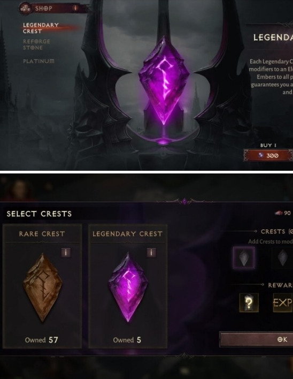Click the Legendary Crest info icon
This screenshot has height=379, width=293.
pos(151,253)
